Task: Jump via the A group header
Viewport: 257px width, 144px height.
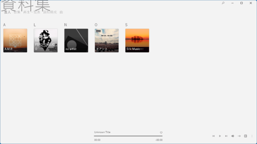Action: point(4,25)
